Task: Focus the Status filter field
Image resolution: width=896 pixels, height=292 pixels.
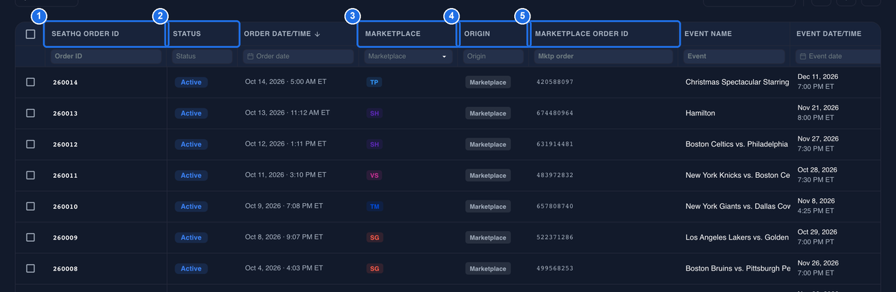Action: [x=204, y=56]
